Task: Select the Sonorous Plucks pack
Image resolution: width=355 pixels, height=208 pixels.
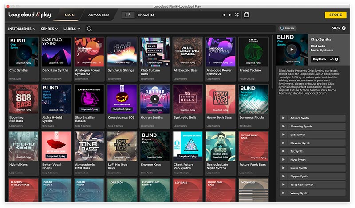Action: click(253, 106)
